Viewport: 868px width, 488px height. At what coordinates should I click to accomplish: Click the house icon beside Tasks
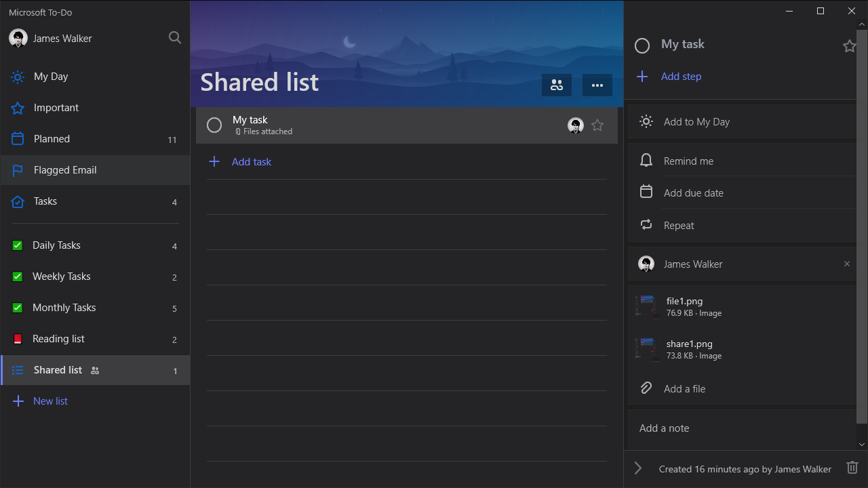18,201
